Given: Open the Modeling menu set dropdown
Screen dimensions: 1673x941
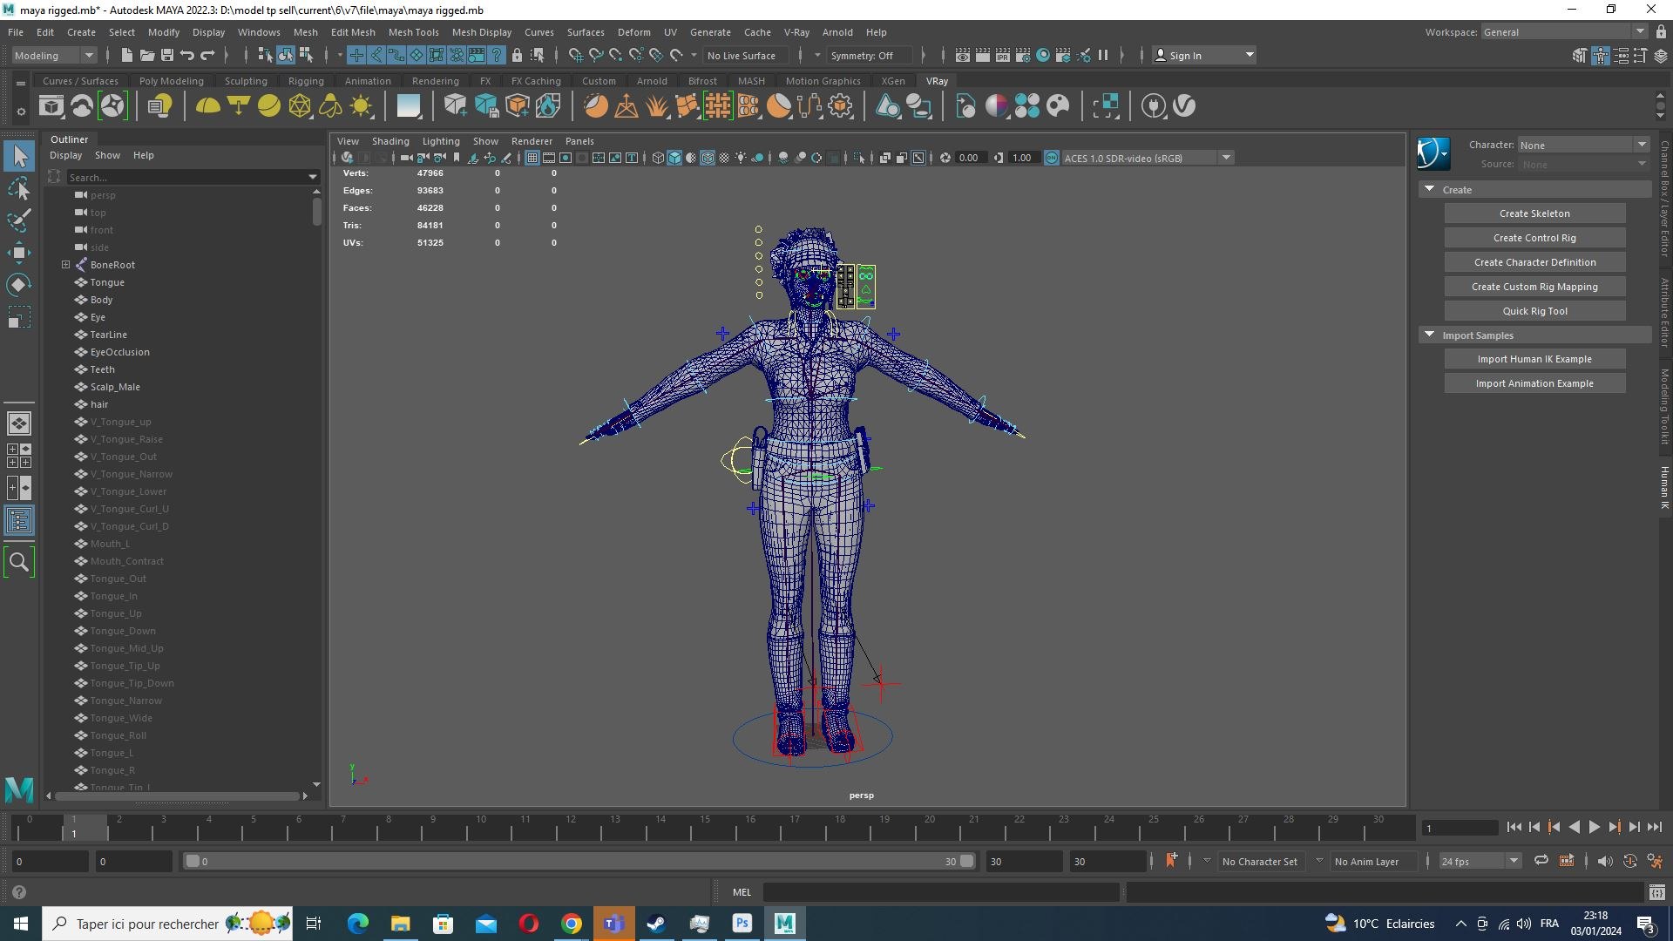Looking at the screenshot, I should pyautogui.click(x=54, y=55).
